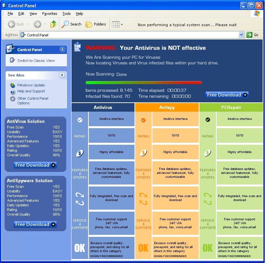
Task: Click the 'Infected files found: 70' text
Action: (x=108, y=96)
